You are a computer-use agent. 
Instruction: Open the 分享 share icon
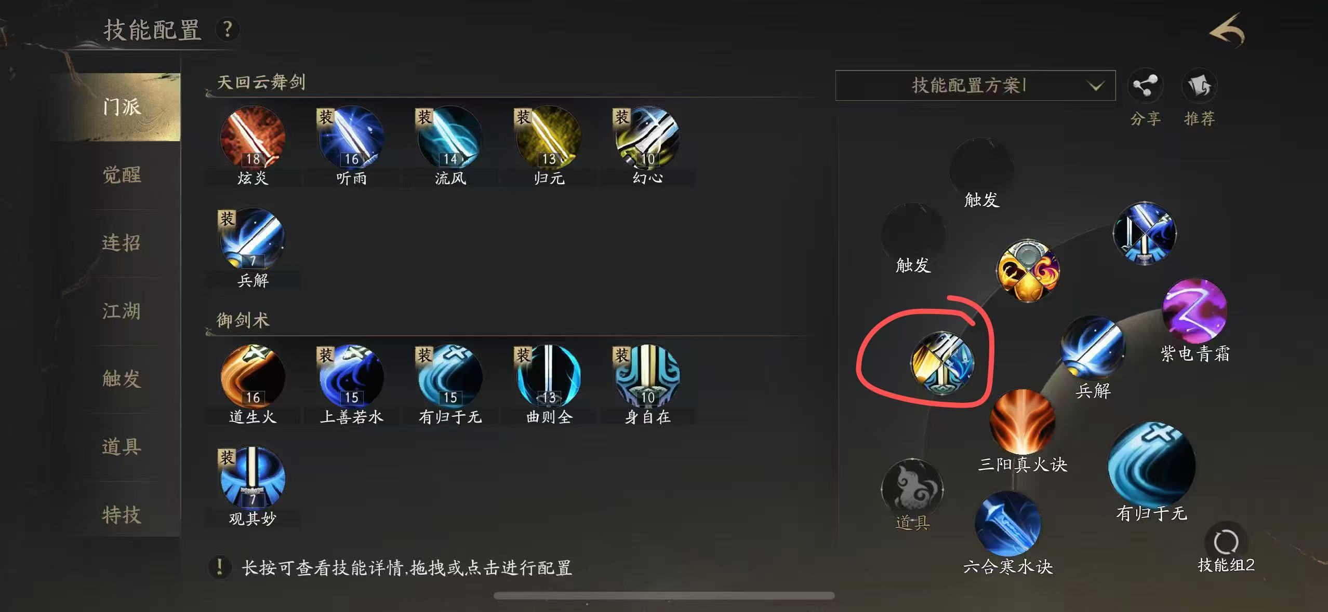click(x=1145, y=86)
